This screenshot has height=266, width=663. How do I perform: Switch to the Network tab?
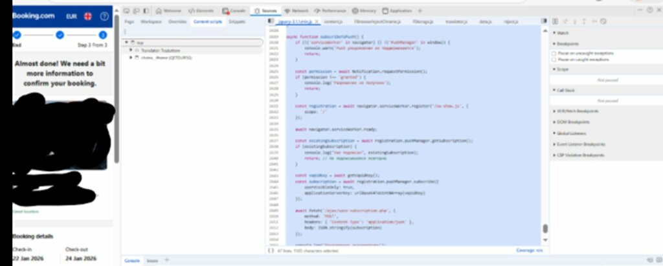pos(296,11)
